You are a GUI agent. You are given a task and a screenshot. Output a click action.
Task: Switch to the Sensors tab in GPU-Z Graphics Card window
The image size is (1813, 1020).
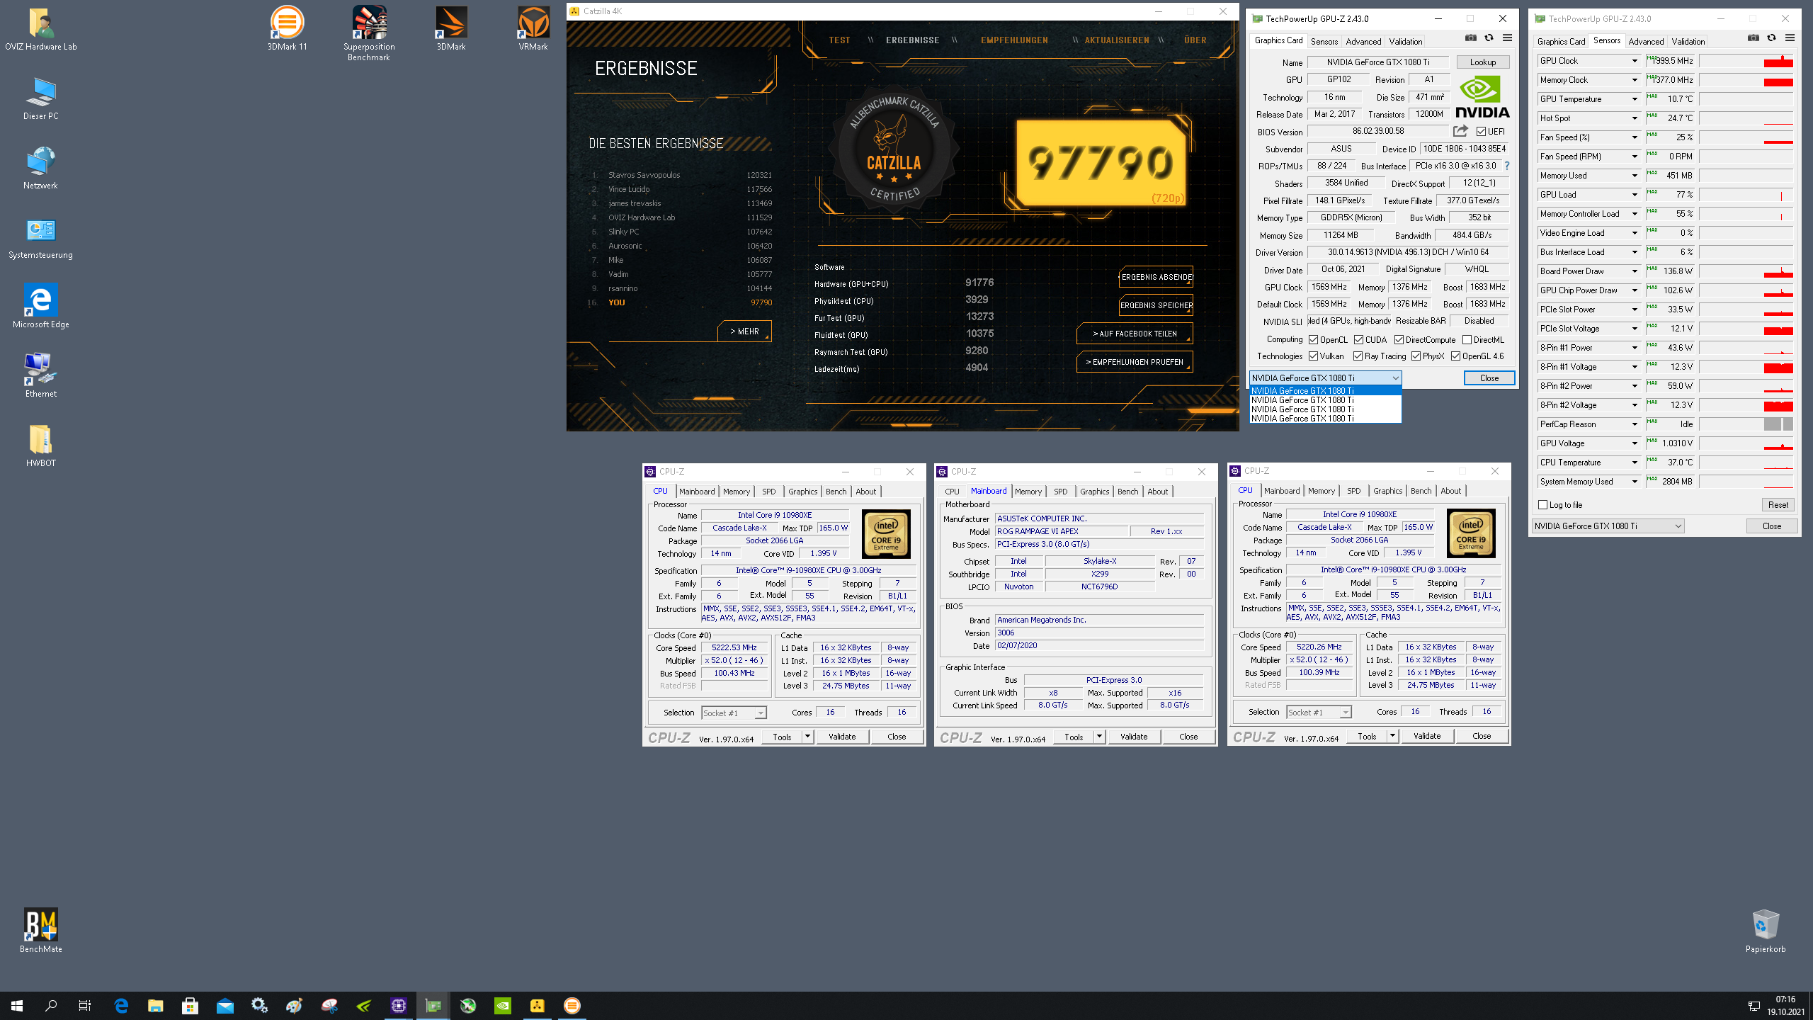pyautogui.click(x=1324, y=42)
